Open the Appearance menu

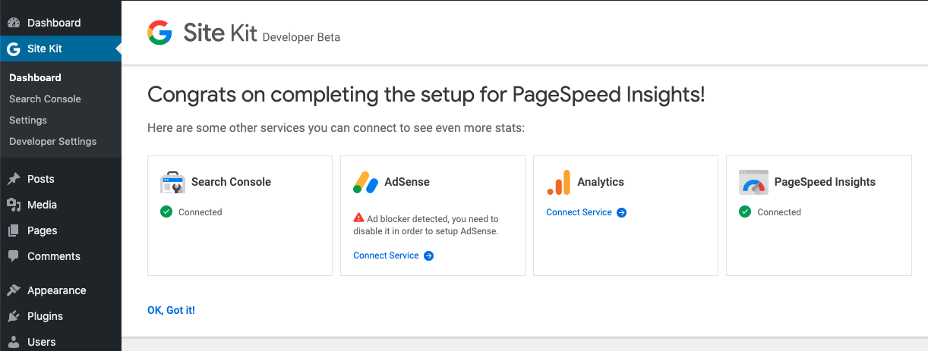[61, 290]
